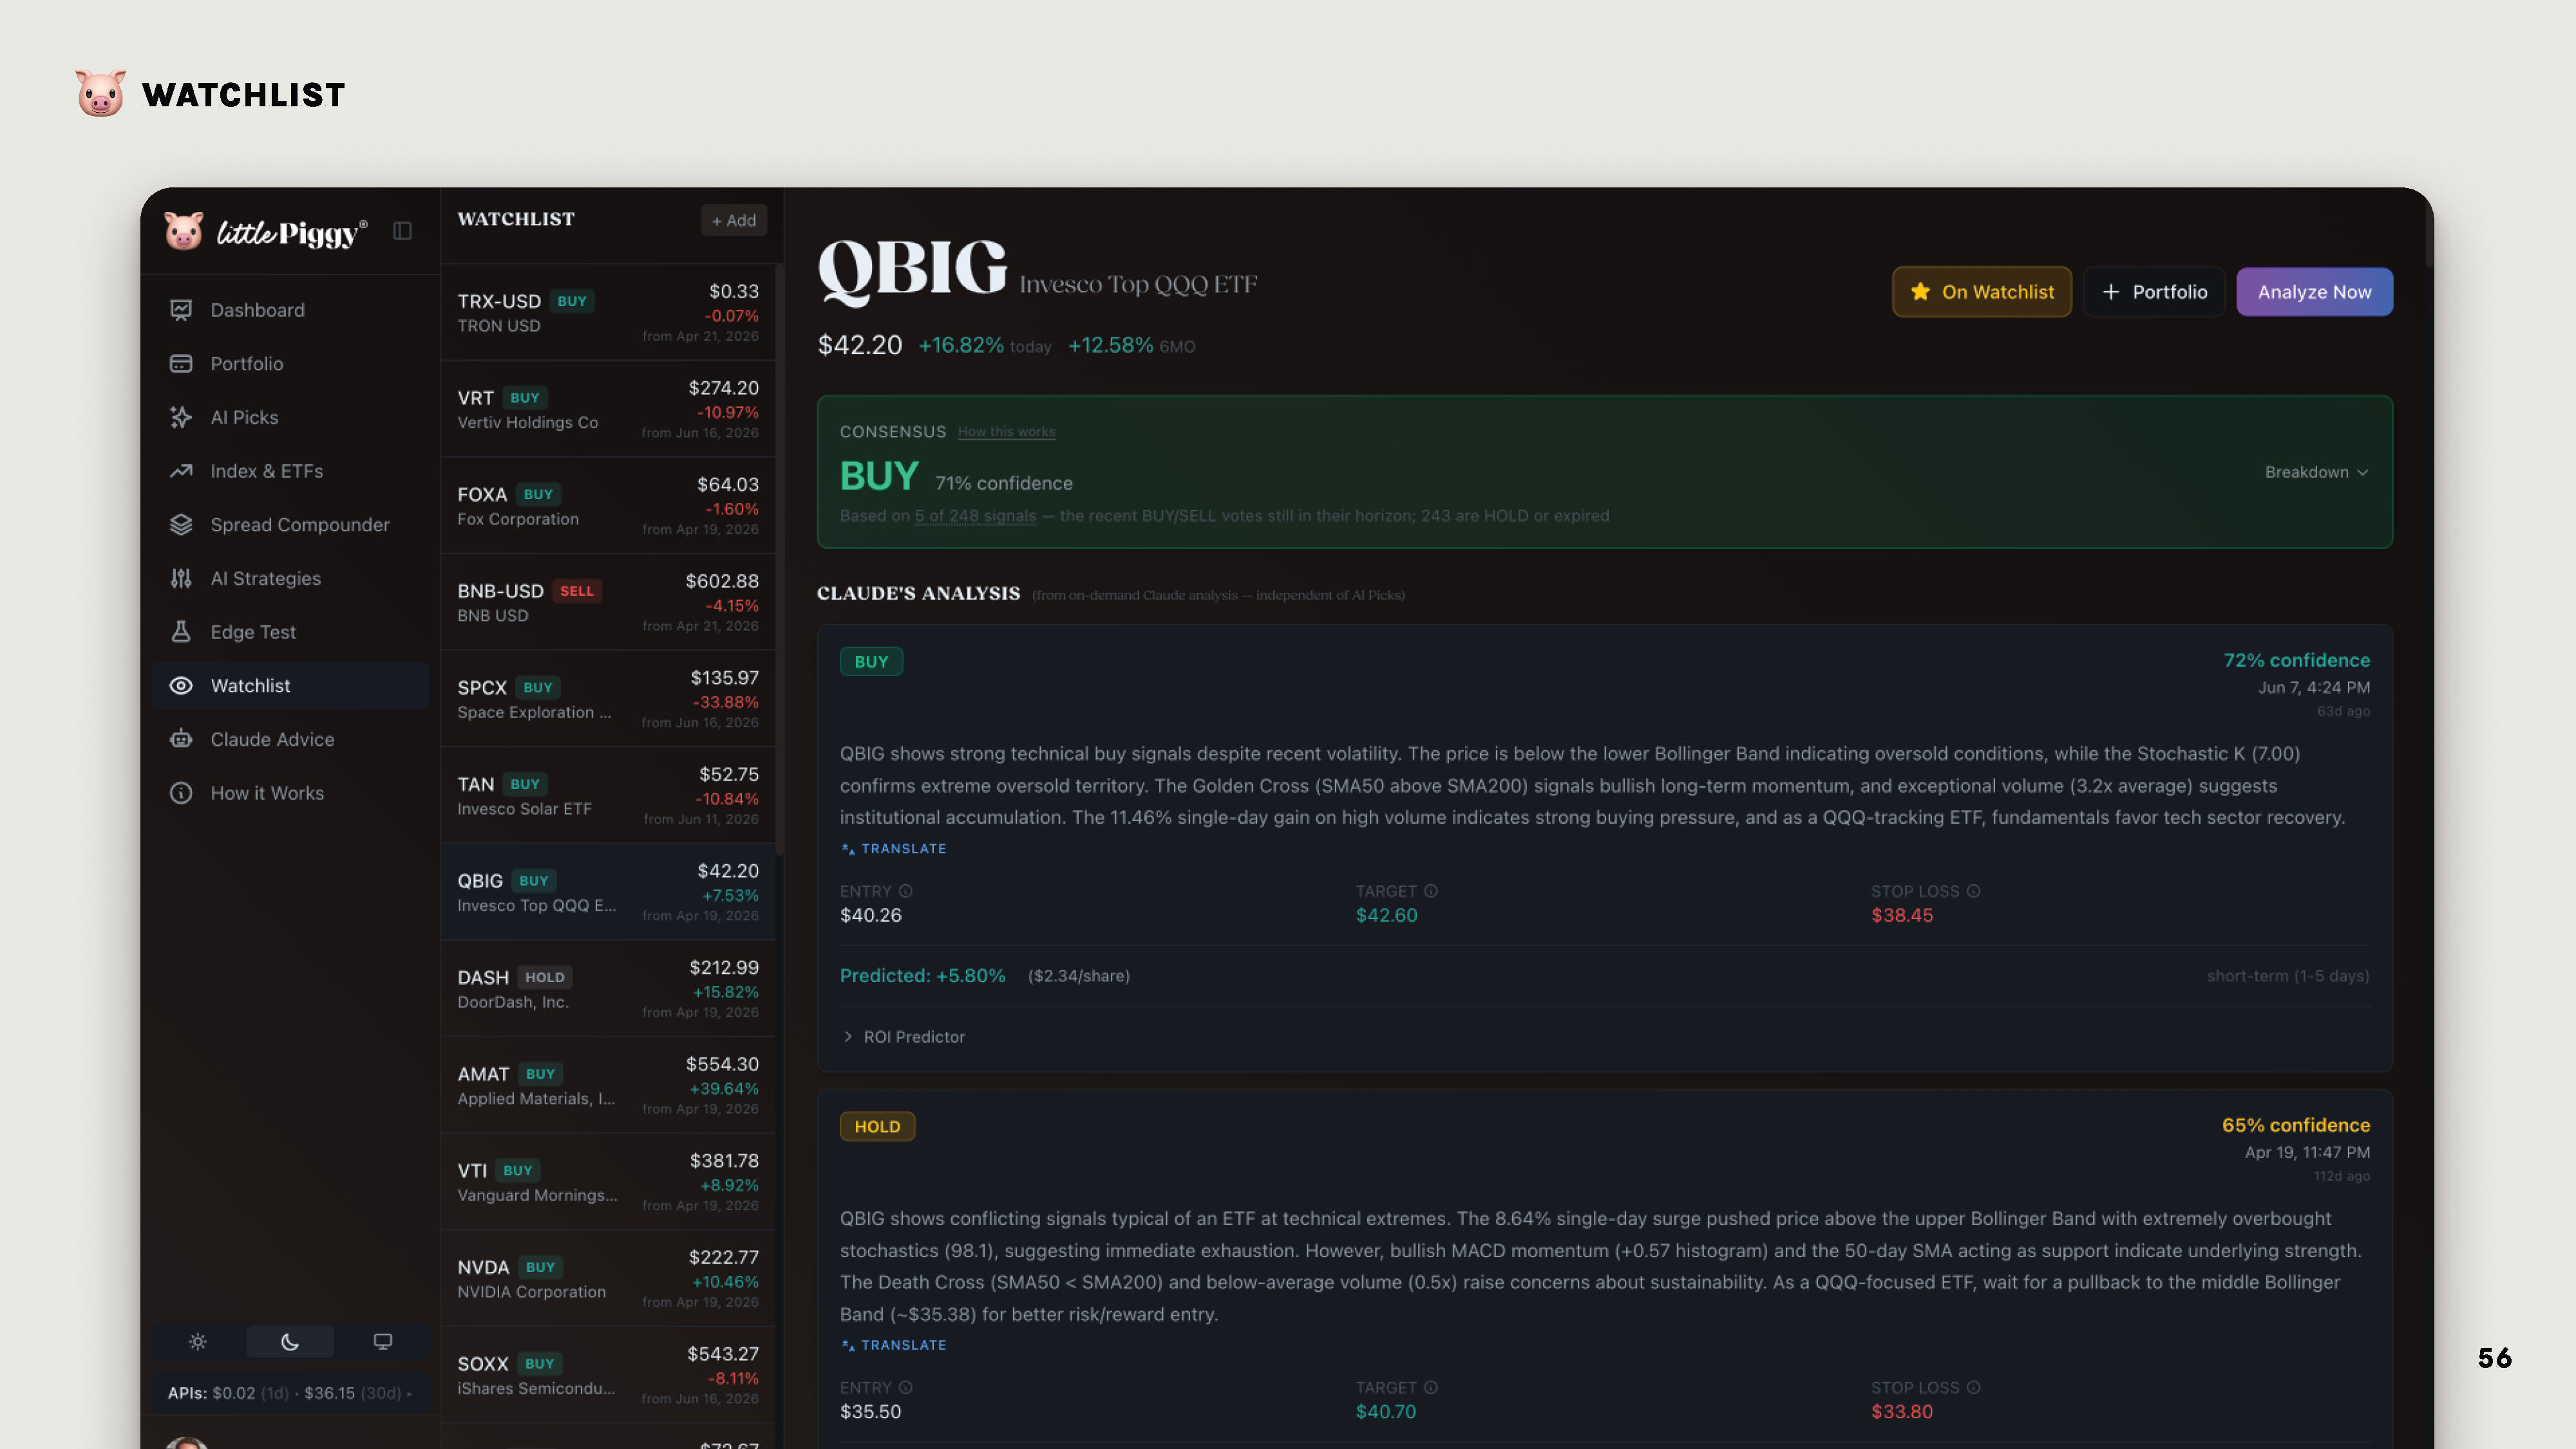Click the AI Strategies sliders icon
The width and height of the screenshot is (2576, 1449).
tap(181, 578)
